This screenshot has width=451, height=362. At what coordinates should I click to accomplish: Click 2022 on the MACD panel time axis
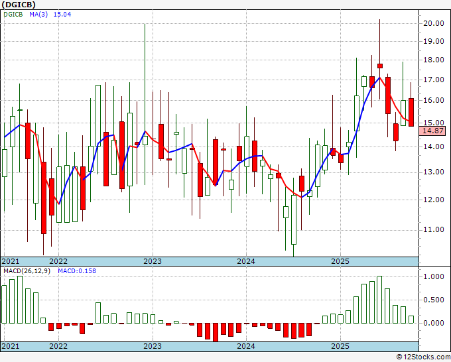[58, 346]
